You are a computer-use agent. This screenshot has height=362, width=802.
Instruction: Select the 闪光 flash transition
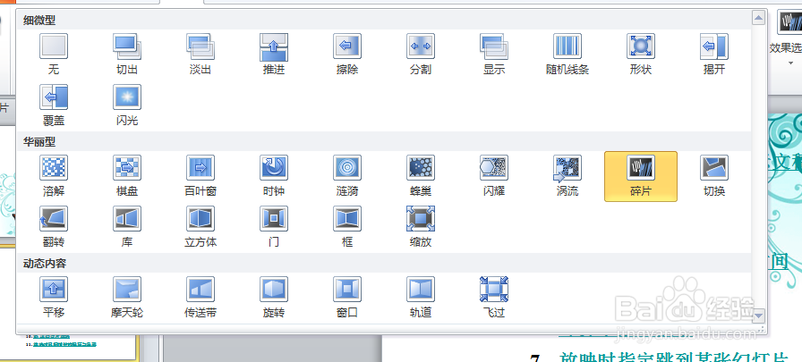(127, 105)
